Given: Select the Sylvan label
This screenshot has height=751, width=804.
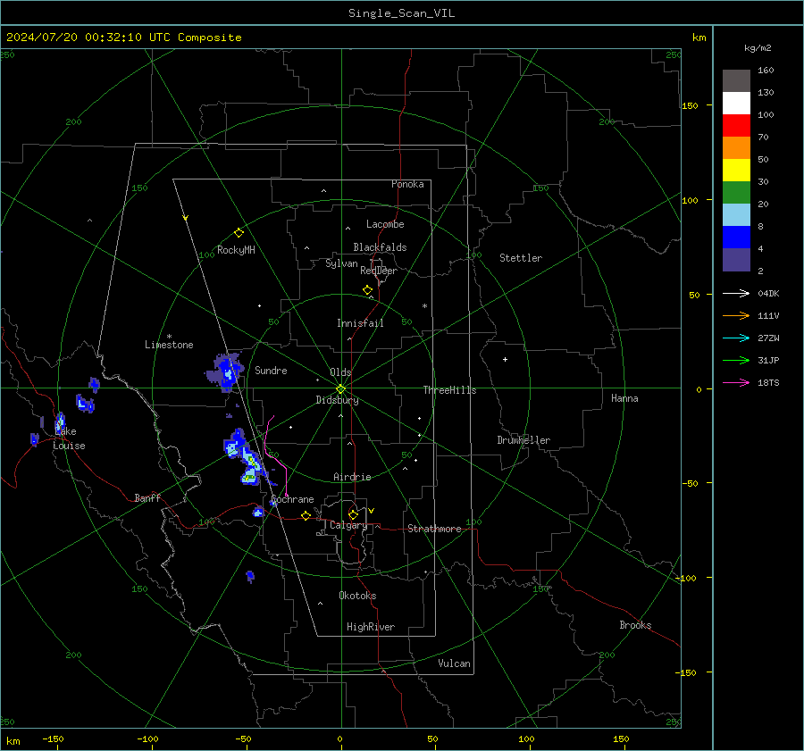Looking at the screenshot, I should 341,263.
